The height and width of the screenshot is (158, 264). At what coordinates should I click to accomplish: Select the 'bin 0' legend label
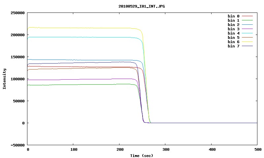point(234,16)
